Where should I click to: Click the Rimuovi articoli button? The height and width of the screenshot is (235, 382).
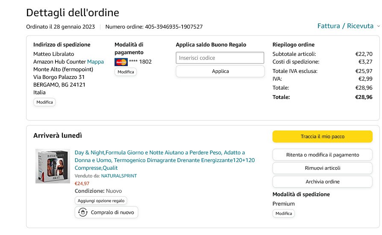[x=322, y=168]
